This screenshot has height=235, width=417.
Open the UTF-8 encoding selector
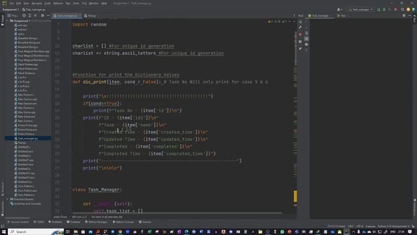pyautogui.click(x=360, y=227)
